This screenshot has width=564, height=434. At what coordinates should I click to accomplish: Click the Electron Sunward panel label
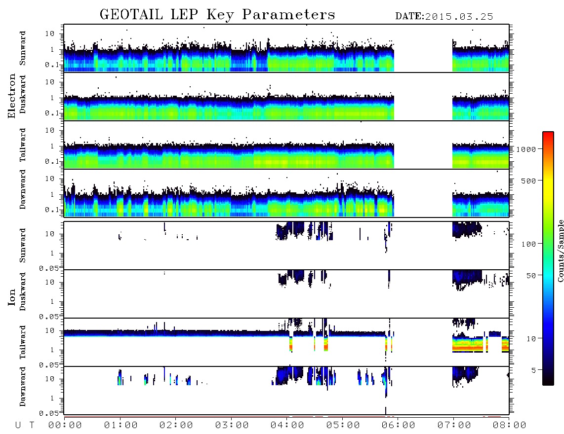[23, 48]
